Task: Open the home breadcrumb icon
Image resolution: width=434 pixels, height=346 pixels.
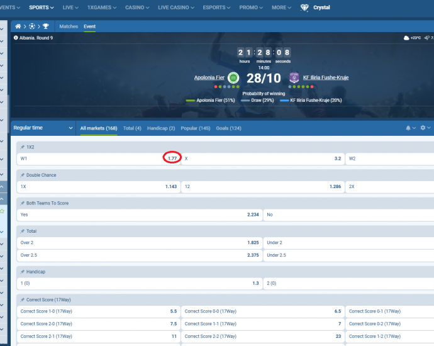Action: (x=18, y=26)
